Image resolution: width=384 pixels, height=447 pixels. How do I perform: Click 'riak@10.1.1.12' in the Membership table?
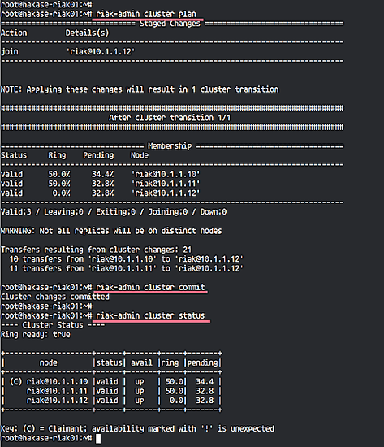point(166,193)
